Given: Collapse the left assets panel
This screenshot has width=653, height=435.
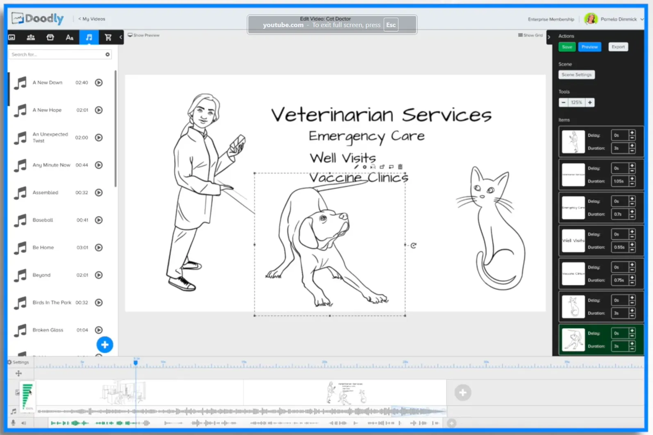Looking at the screenshot, I should tap(121, 37).
